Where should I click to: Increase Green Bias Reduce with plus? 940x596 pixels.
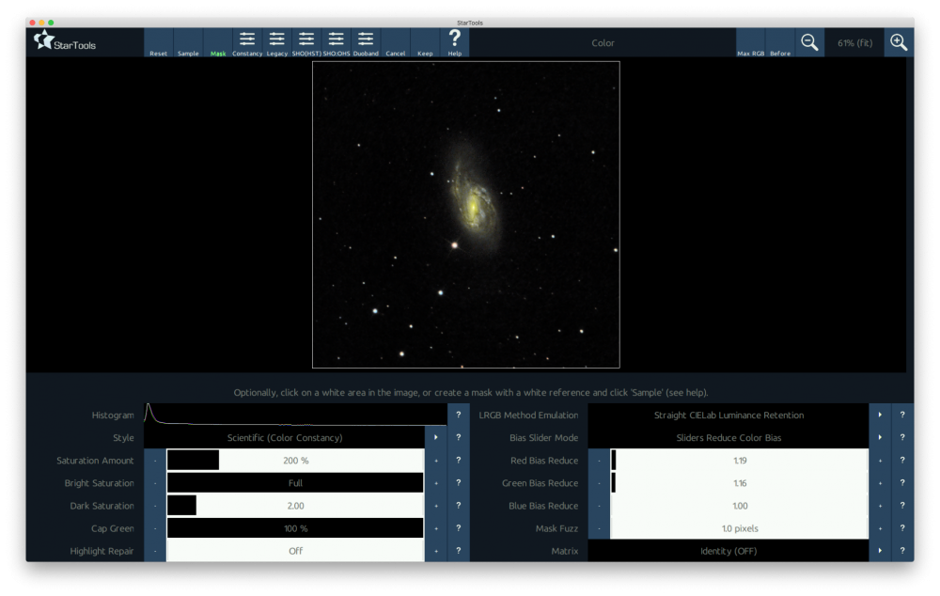tap(880, 483)
